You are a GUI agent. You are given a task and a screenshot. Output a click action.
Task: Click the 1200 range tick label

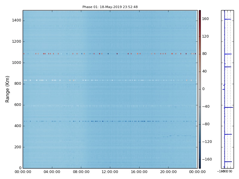pos(17,41)
